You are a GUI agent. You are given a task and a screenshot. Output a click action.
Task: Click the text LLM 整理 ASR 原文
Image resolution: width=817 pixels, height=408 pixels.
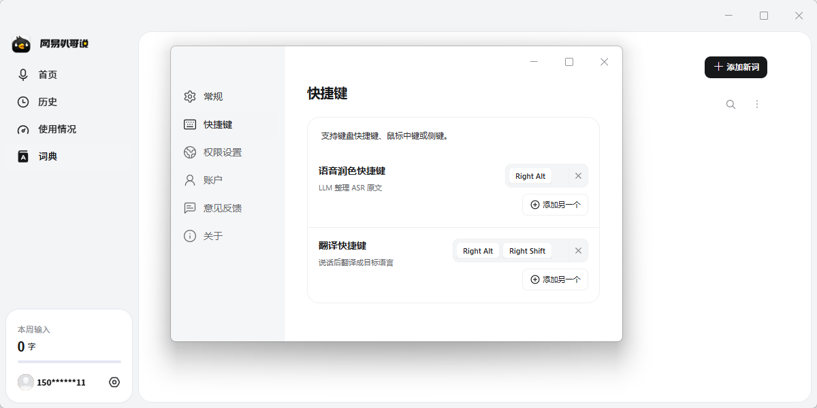coord(351,188)
